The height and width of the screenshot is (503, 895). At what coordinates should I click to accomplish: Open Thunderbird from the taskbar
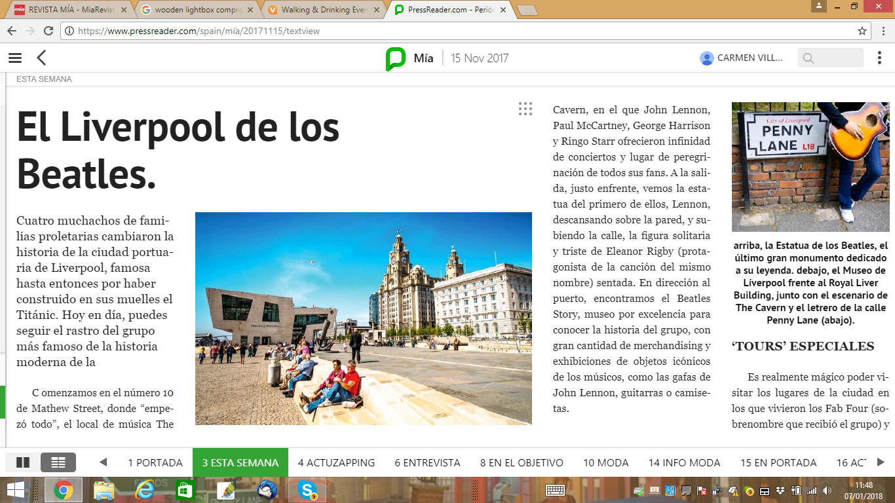266,490
